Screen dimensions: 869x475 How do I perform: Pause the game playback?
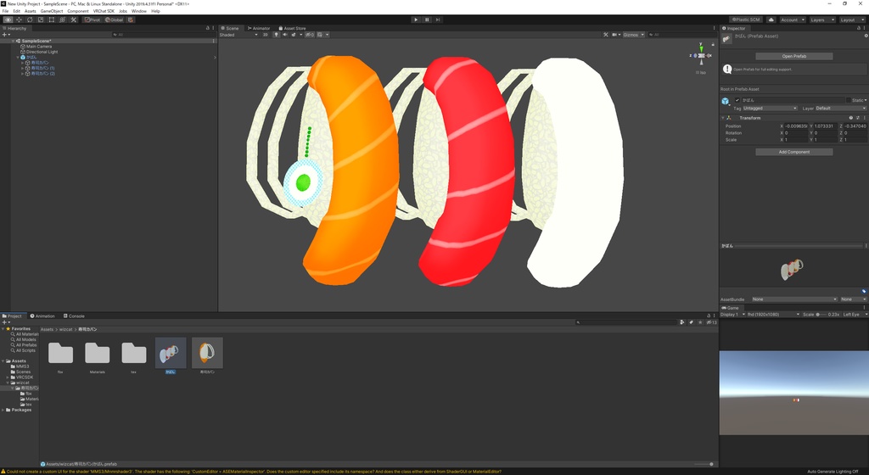coord(427,20)
